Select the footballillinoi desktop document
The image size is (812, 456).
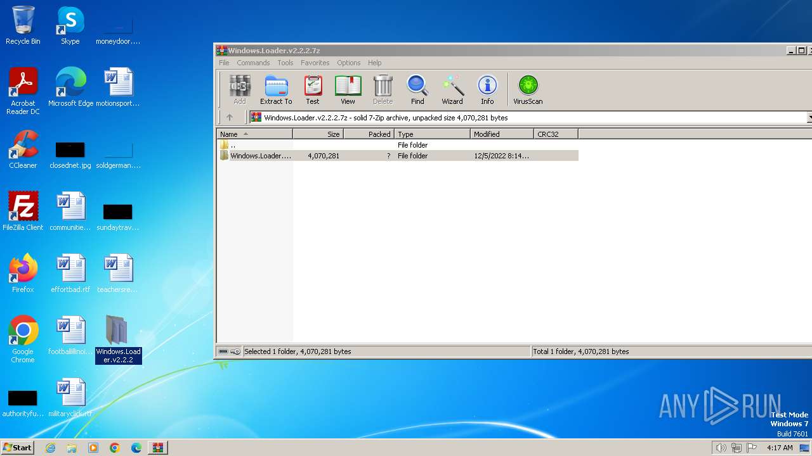(70, 336)
